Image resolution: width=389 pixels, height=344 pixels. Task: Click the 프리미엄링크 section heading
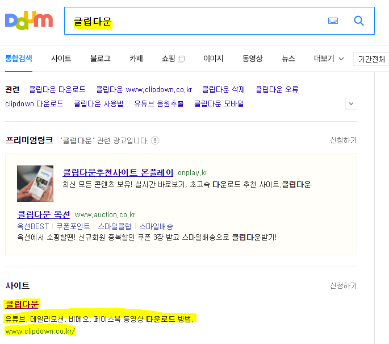click(30, 140)
